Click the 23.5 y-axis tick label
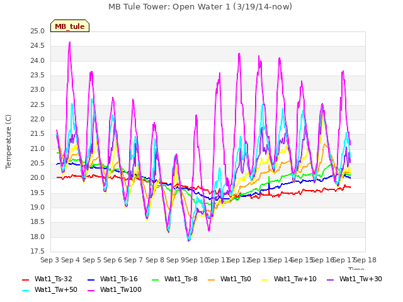403x302 pixels. (38, 75)
